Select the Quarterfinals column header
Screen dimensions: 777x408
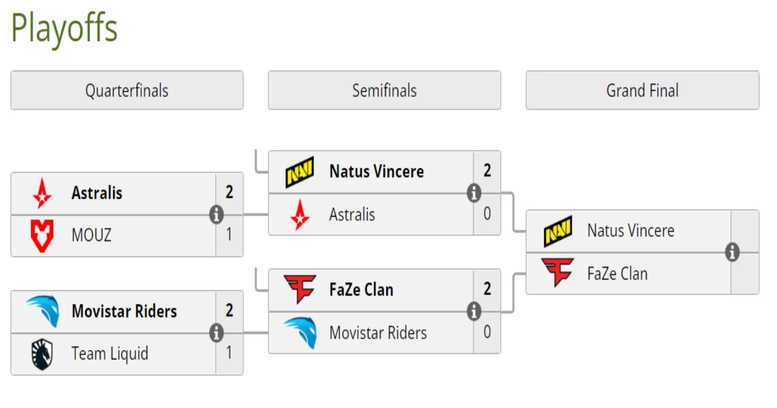127,90
